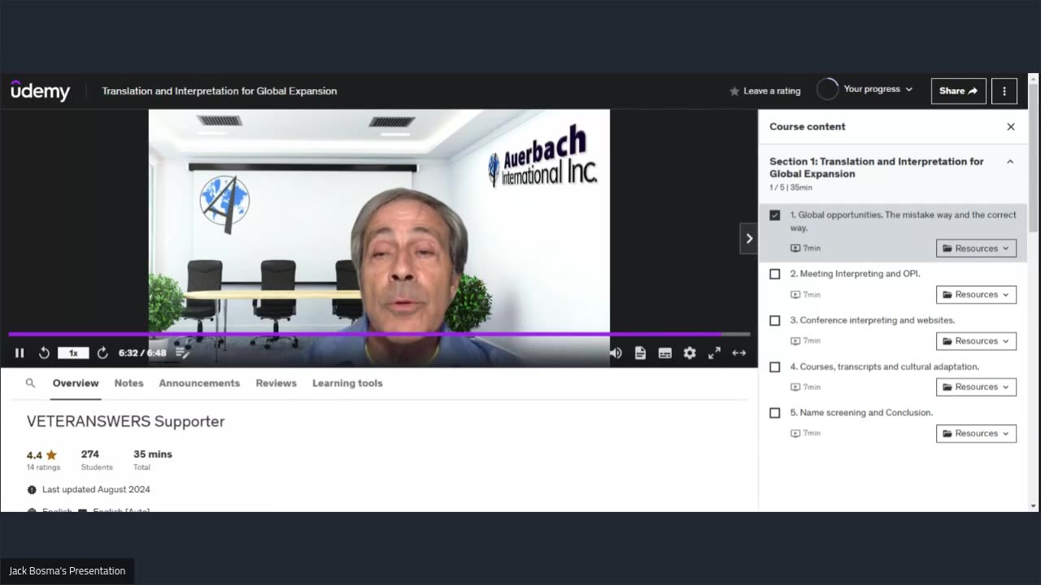The image size is (1041, 585).
Task: Open video settings gear
Action: coord(690,353)
